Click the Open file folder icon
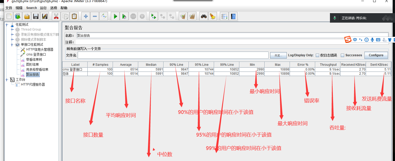395x161 pixels. pos(27,16)
